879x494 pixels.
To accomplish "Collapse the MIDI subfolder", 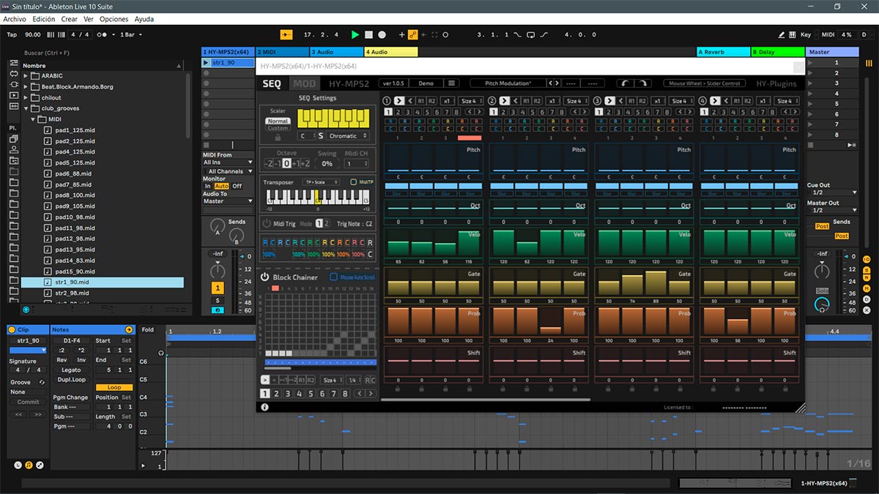I will click(33, 119).
